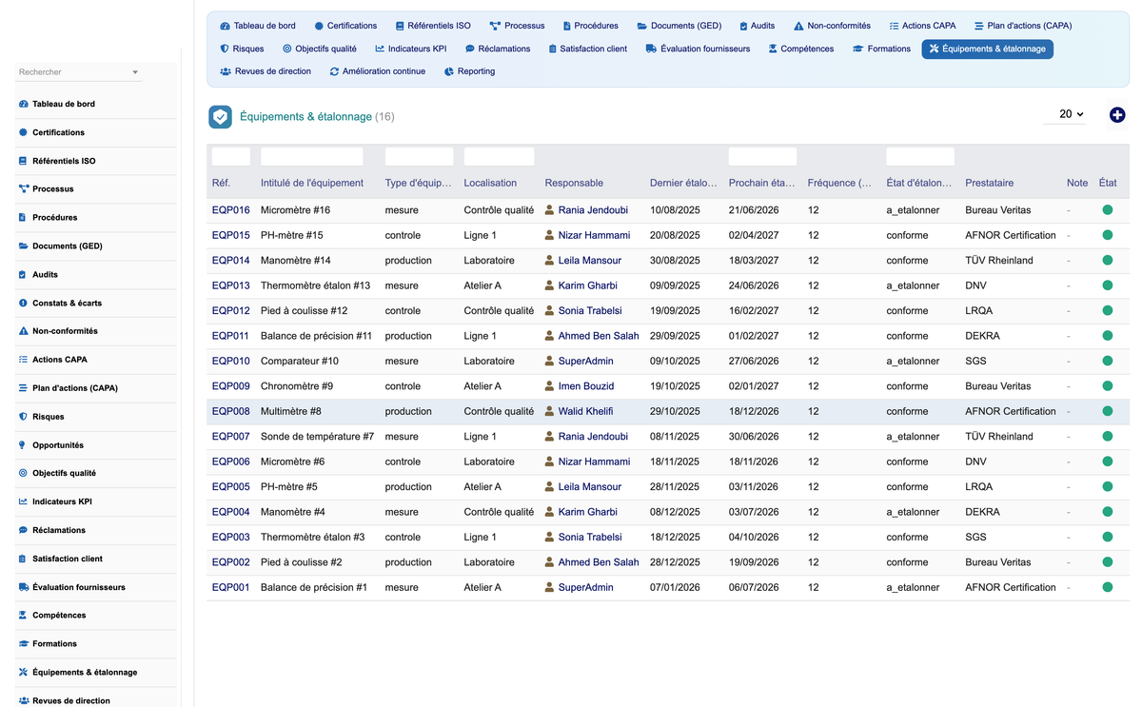This screenshot has width=1142, height=707.
Task: Sort by the Prestataire column header
Action: 989,183
